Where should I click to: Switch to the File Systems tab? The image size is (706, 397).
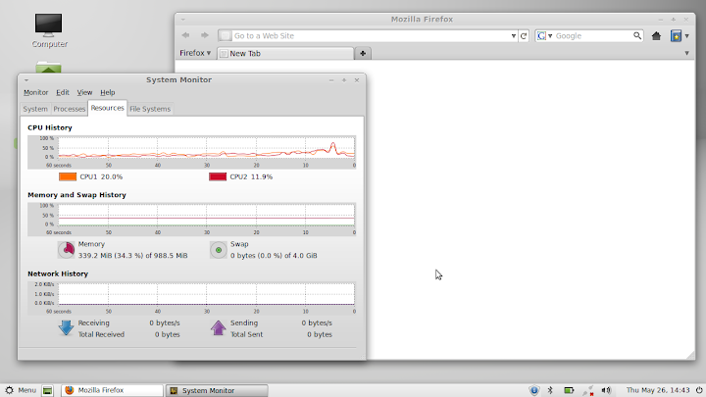point(150,109)
